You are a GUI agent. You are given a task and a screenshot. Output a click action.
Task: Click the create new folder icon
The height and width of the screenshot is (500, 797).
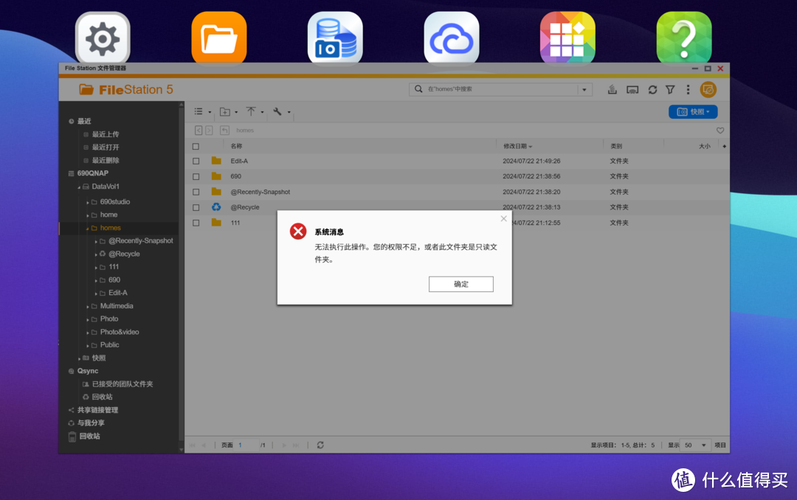[x=225, y=112]
